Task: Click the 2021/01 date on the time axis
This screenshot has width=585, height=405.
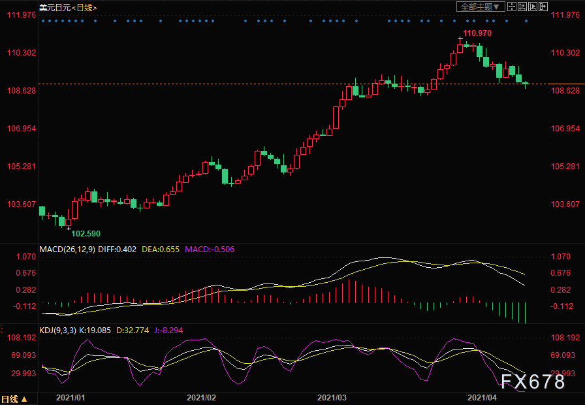Action: point(71,397)
